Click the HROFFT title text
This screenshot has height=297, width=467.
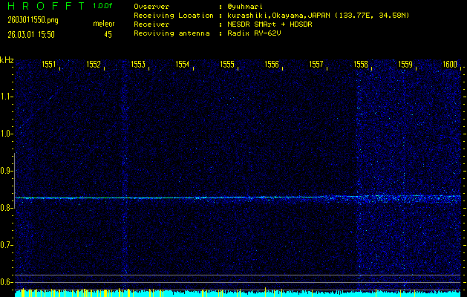46,6
